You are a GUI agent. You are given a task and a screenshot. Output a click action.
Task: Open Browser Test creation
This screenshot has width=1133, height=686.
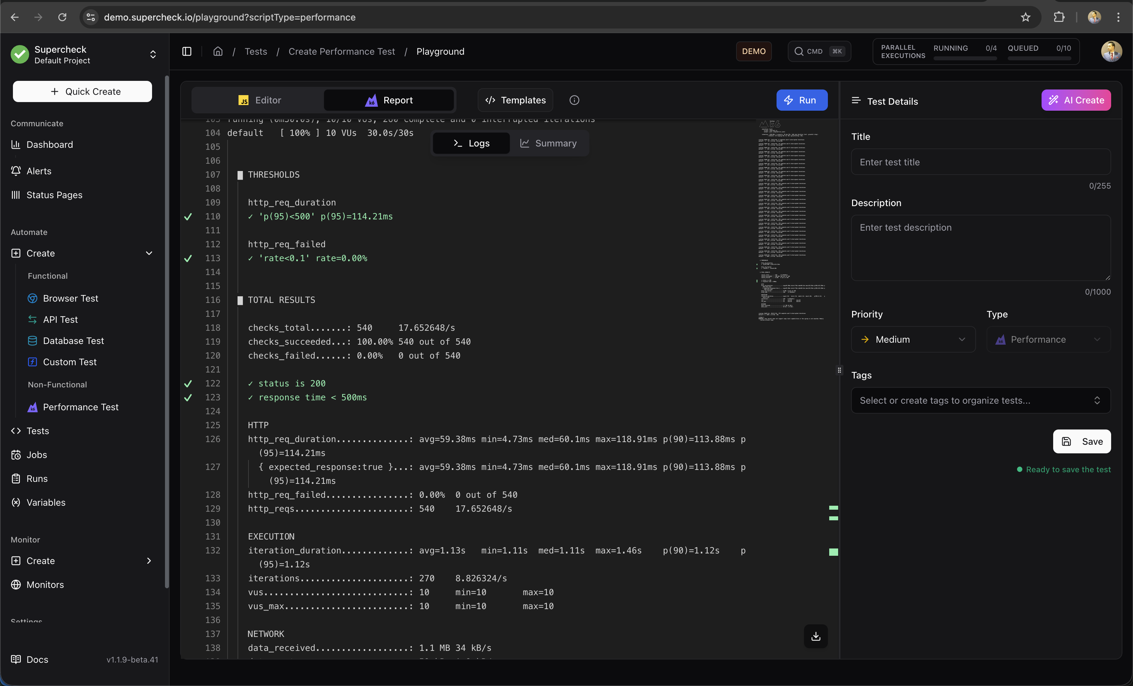pos(71,298)
